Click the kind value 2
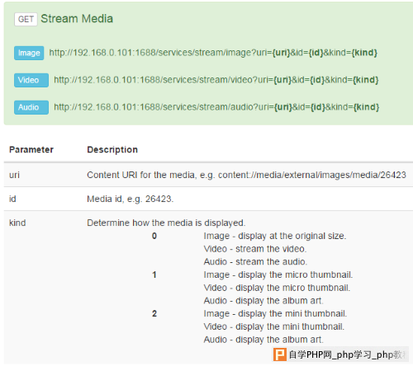The height and width of the screenshot is (366, 413). (x=154, y=313)
